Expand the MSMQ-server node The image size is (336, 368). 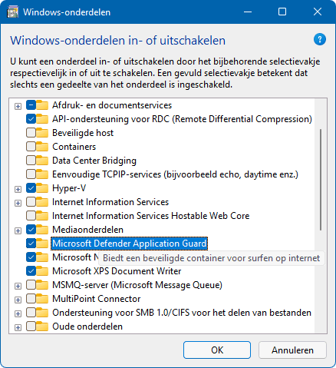tap(18, 286)
